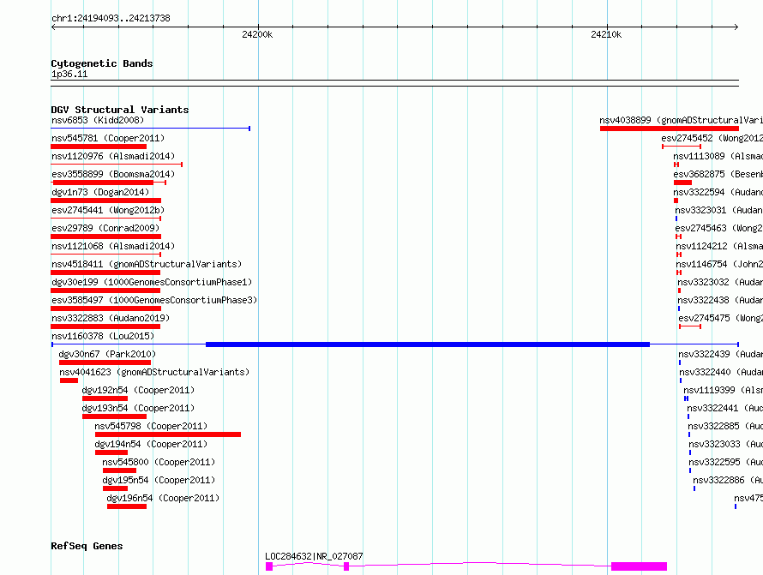Click nsv1120976 (Alsmadi2014) variant
Image resolution: width=763 pixels, height=575 pixels.
pos(113,156)
